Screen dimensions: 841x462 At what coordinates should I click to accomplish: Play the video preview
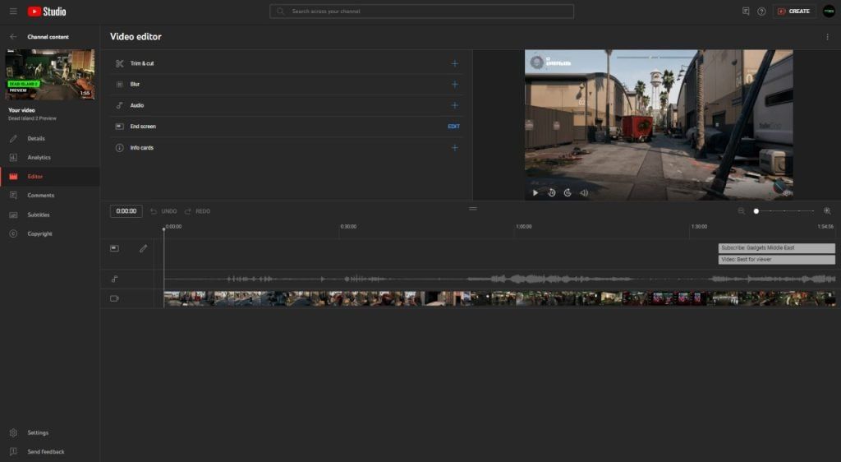(x=535, y=192)
